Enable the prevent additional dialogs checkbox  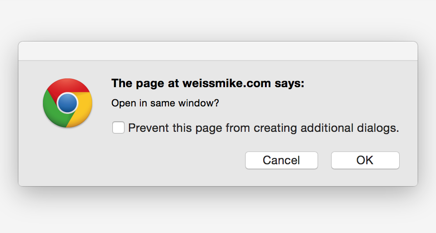118,128
